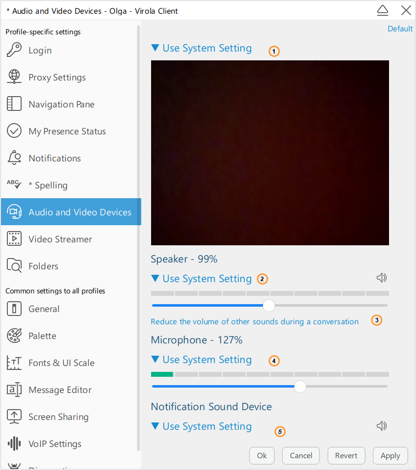Test the speaker sound output

click(x=381, y=278)
